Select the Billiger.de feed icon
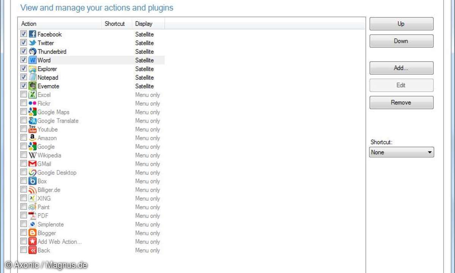 33,190
